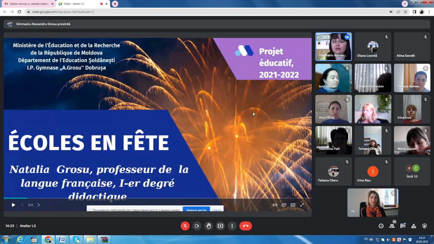Open Microsoft Word from the taskbar

click(x=62, y=239)
